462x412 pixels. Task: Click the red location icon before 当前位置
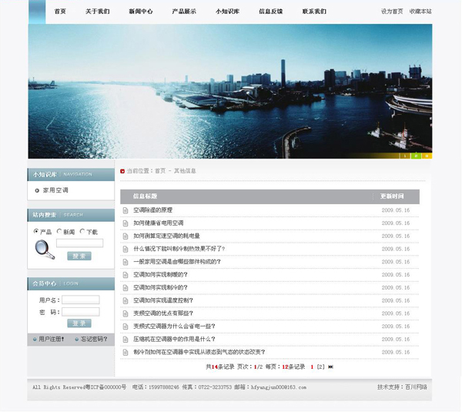122,171
